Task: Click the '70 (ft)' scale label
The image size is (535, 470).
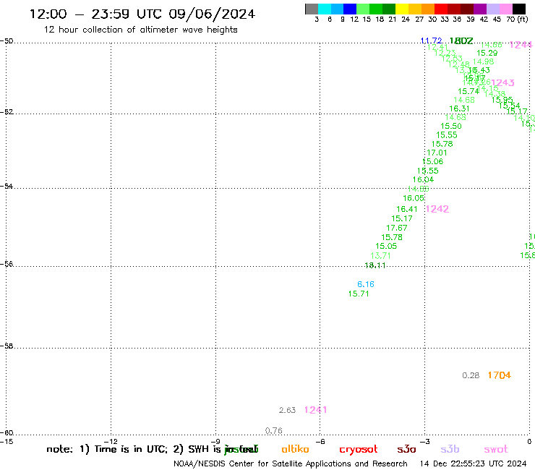Action: [517, 19]
